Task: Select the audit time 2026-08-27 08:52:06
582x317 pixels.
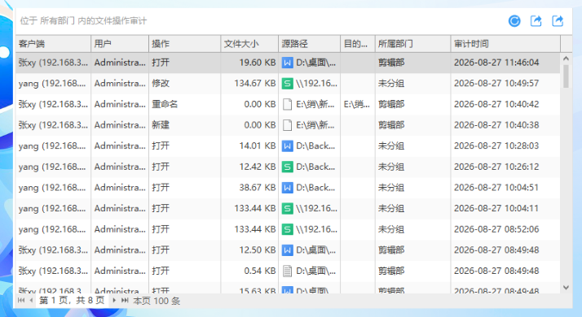Action: pos(496,229)
